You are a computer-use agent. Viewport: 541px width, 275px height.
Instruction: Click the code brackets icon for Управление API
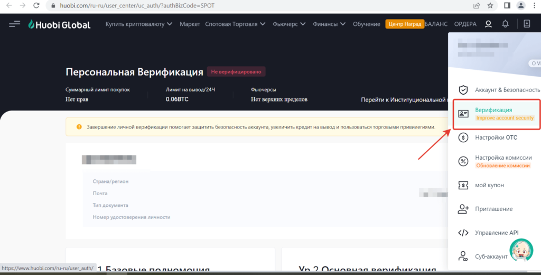pyautogui.click(x=463, y=233)
